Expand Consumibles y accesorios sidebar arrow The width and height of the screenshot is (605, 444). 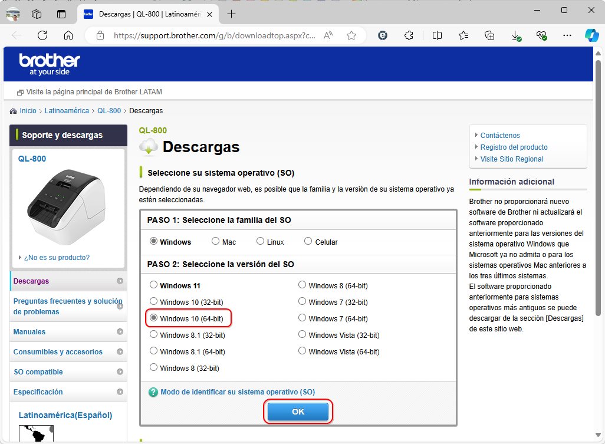pos(120,352)
